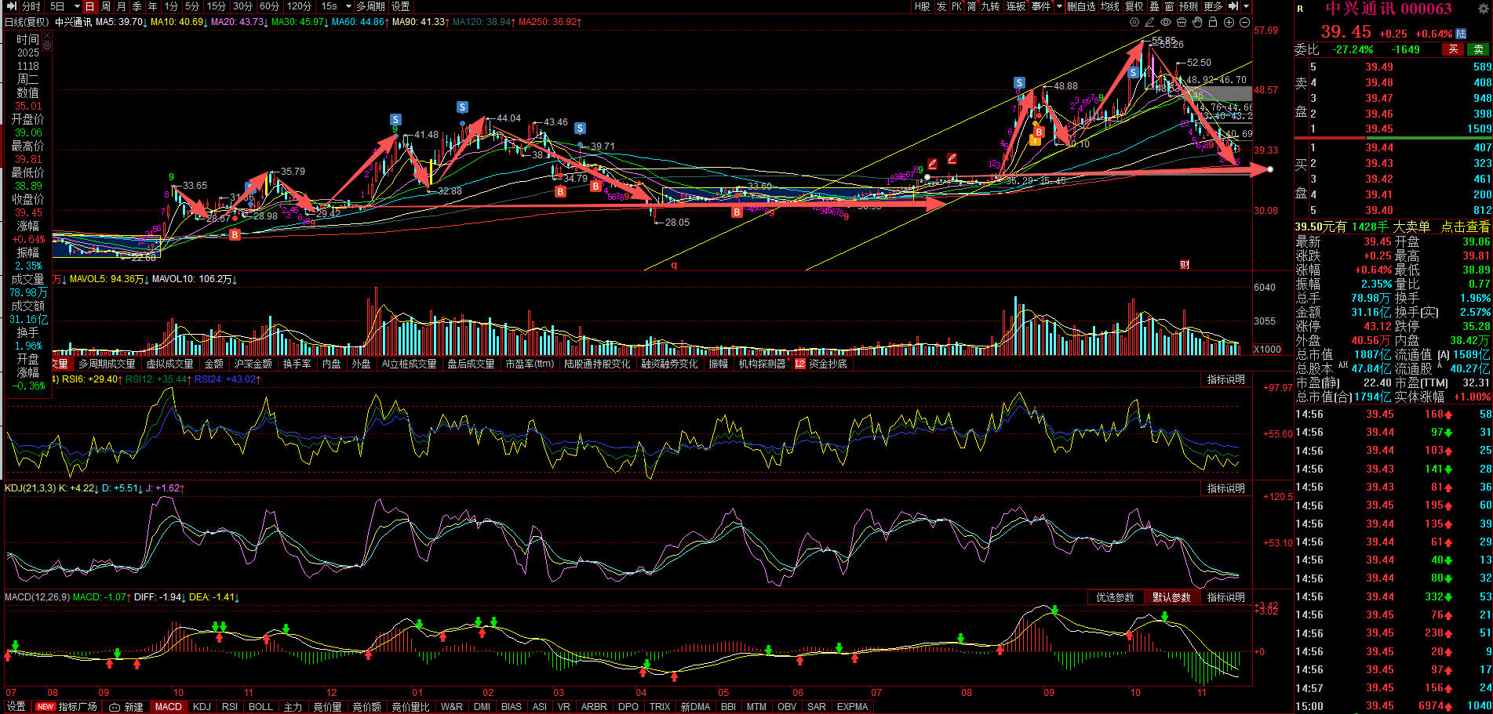1493x714 pixels.
Task: Click the robot icon beside 新建
Action: tap(115, 707)
